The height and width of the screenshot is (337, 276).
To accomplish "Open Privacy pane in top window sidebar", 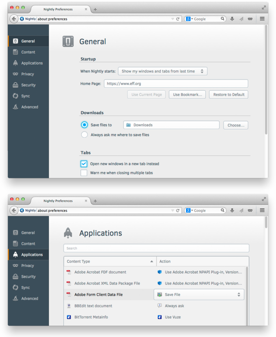I will point(28,74).
